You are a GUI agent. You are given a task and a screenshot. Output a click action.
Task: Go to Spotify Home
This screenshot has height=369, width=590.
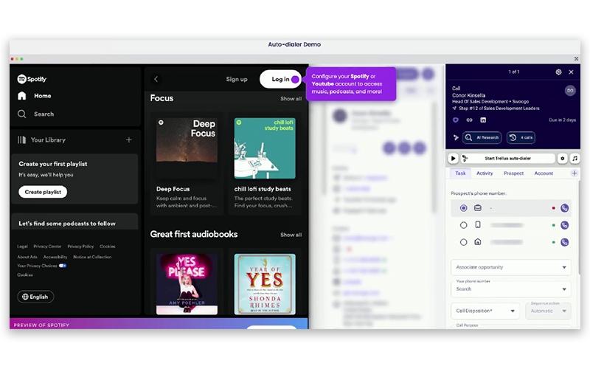pyautogui.click(x=34, y=96)
